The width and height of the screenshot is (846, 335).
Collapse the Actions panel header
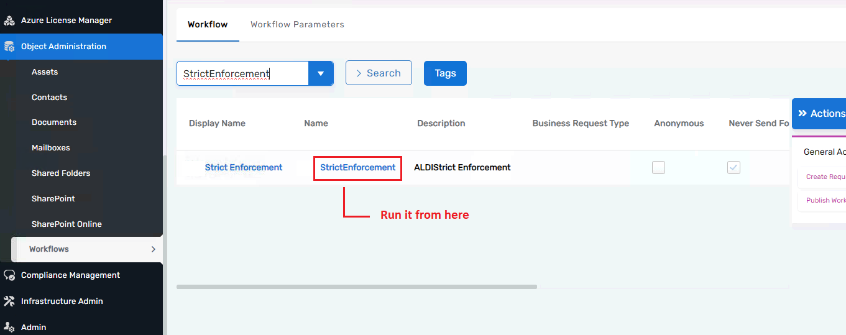(819, 114)
